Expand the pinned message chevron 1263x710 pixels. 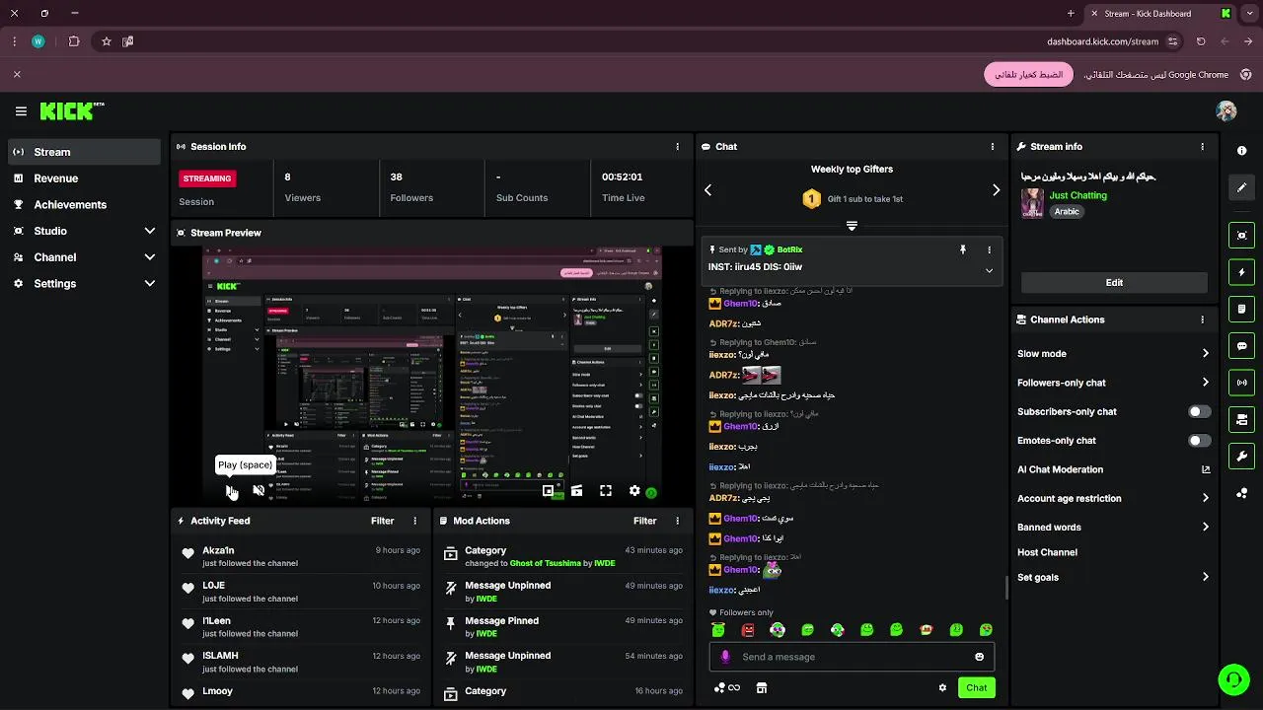coord(989,270)
